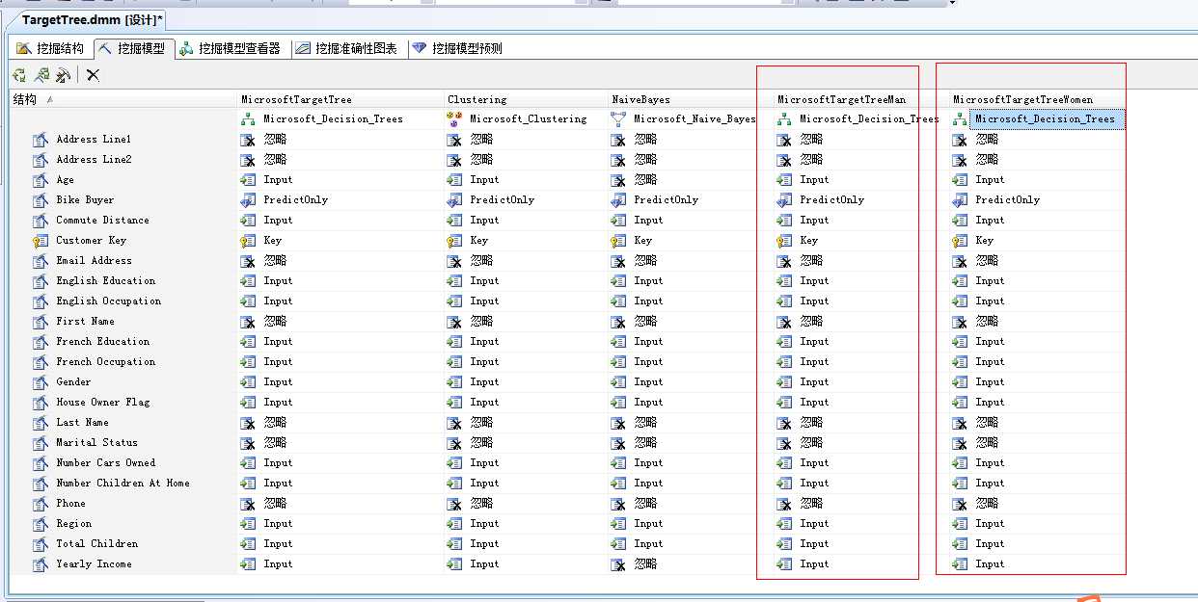Select the English Education structure row

click(x=123, y=281)
